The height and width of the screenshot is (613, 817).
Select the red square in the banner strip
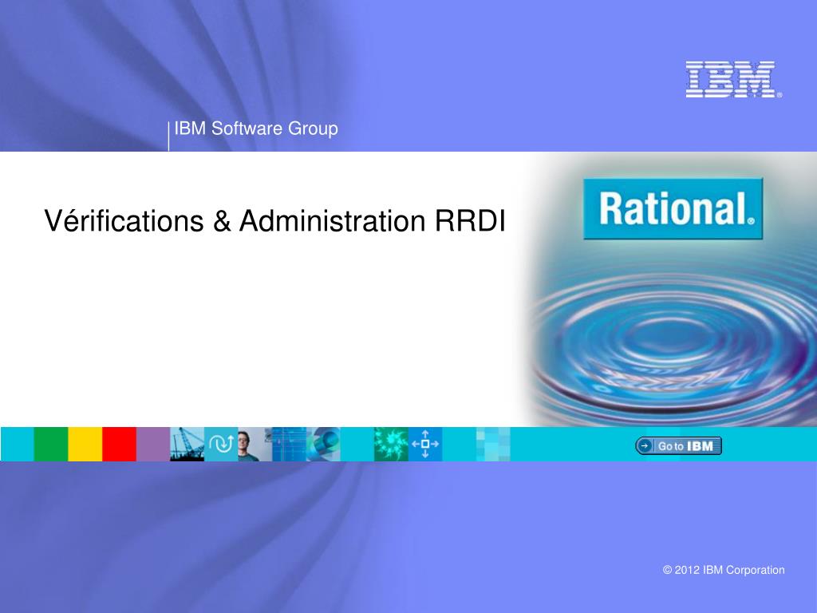coord(120,444)
